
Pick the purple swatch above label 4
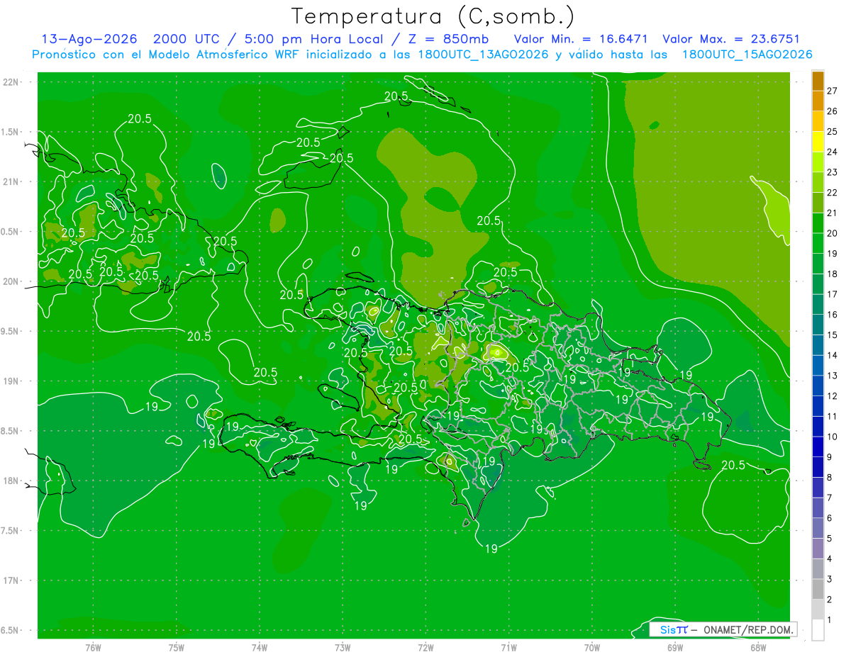pyautogui.click(x=818, y=549)
